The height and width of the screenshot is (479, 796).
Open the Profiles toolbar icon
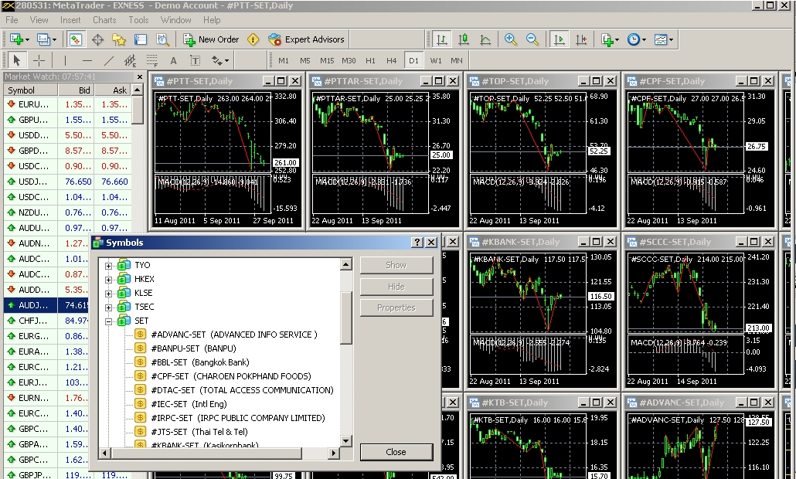coord(43,39)
